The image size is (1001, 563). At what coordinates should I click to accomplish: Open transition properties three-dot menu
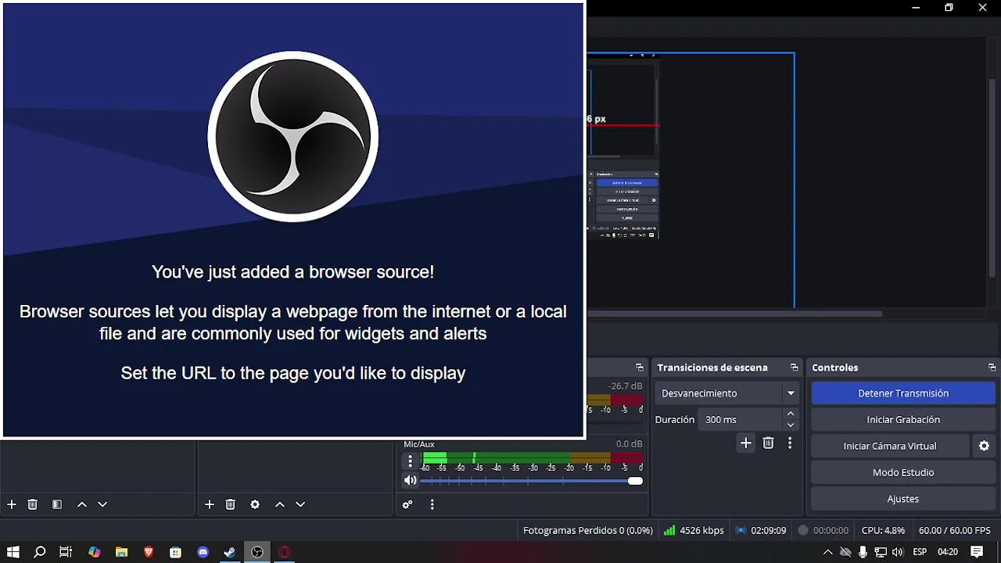[x=790, y=443]
